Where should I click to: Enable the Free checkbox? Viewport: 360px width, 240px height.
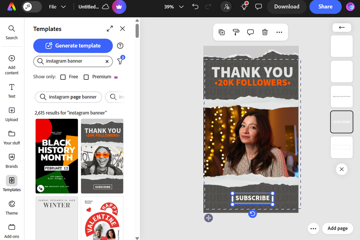tap(63, 77)
